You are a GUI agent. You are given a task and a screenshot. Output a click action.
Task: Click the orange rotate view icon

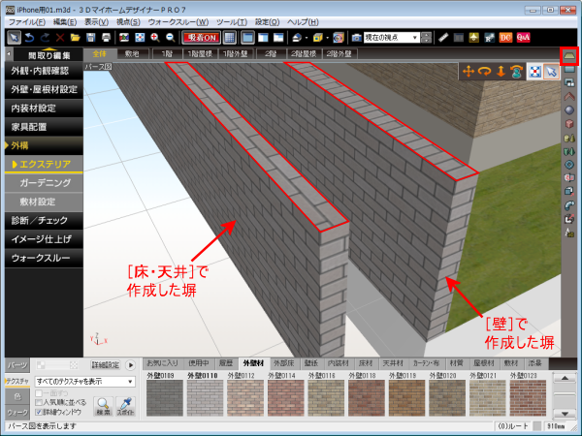click(486, 70)
